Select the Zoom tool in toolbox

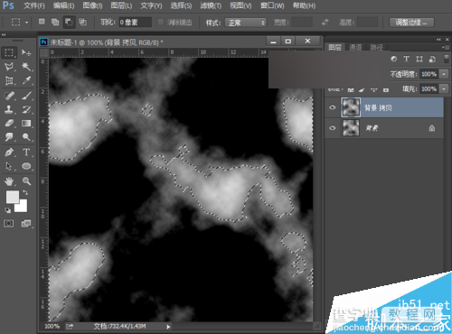pos(26,181)
